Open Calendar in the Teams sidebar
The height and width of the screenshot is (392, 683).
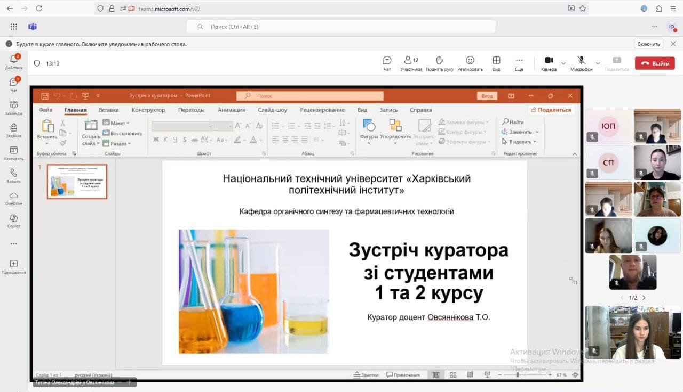[14, 153]
